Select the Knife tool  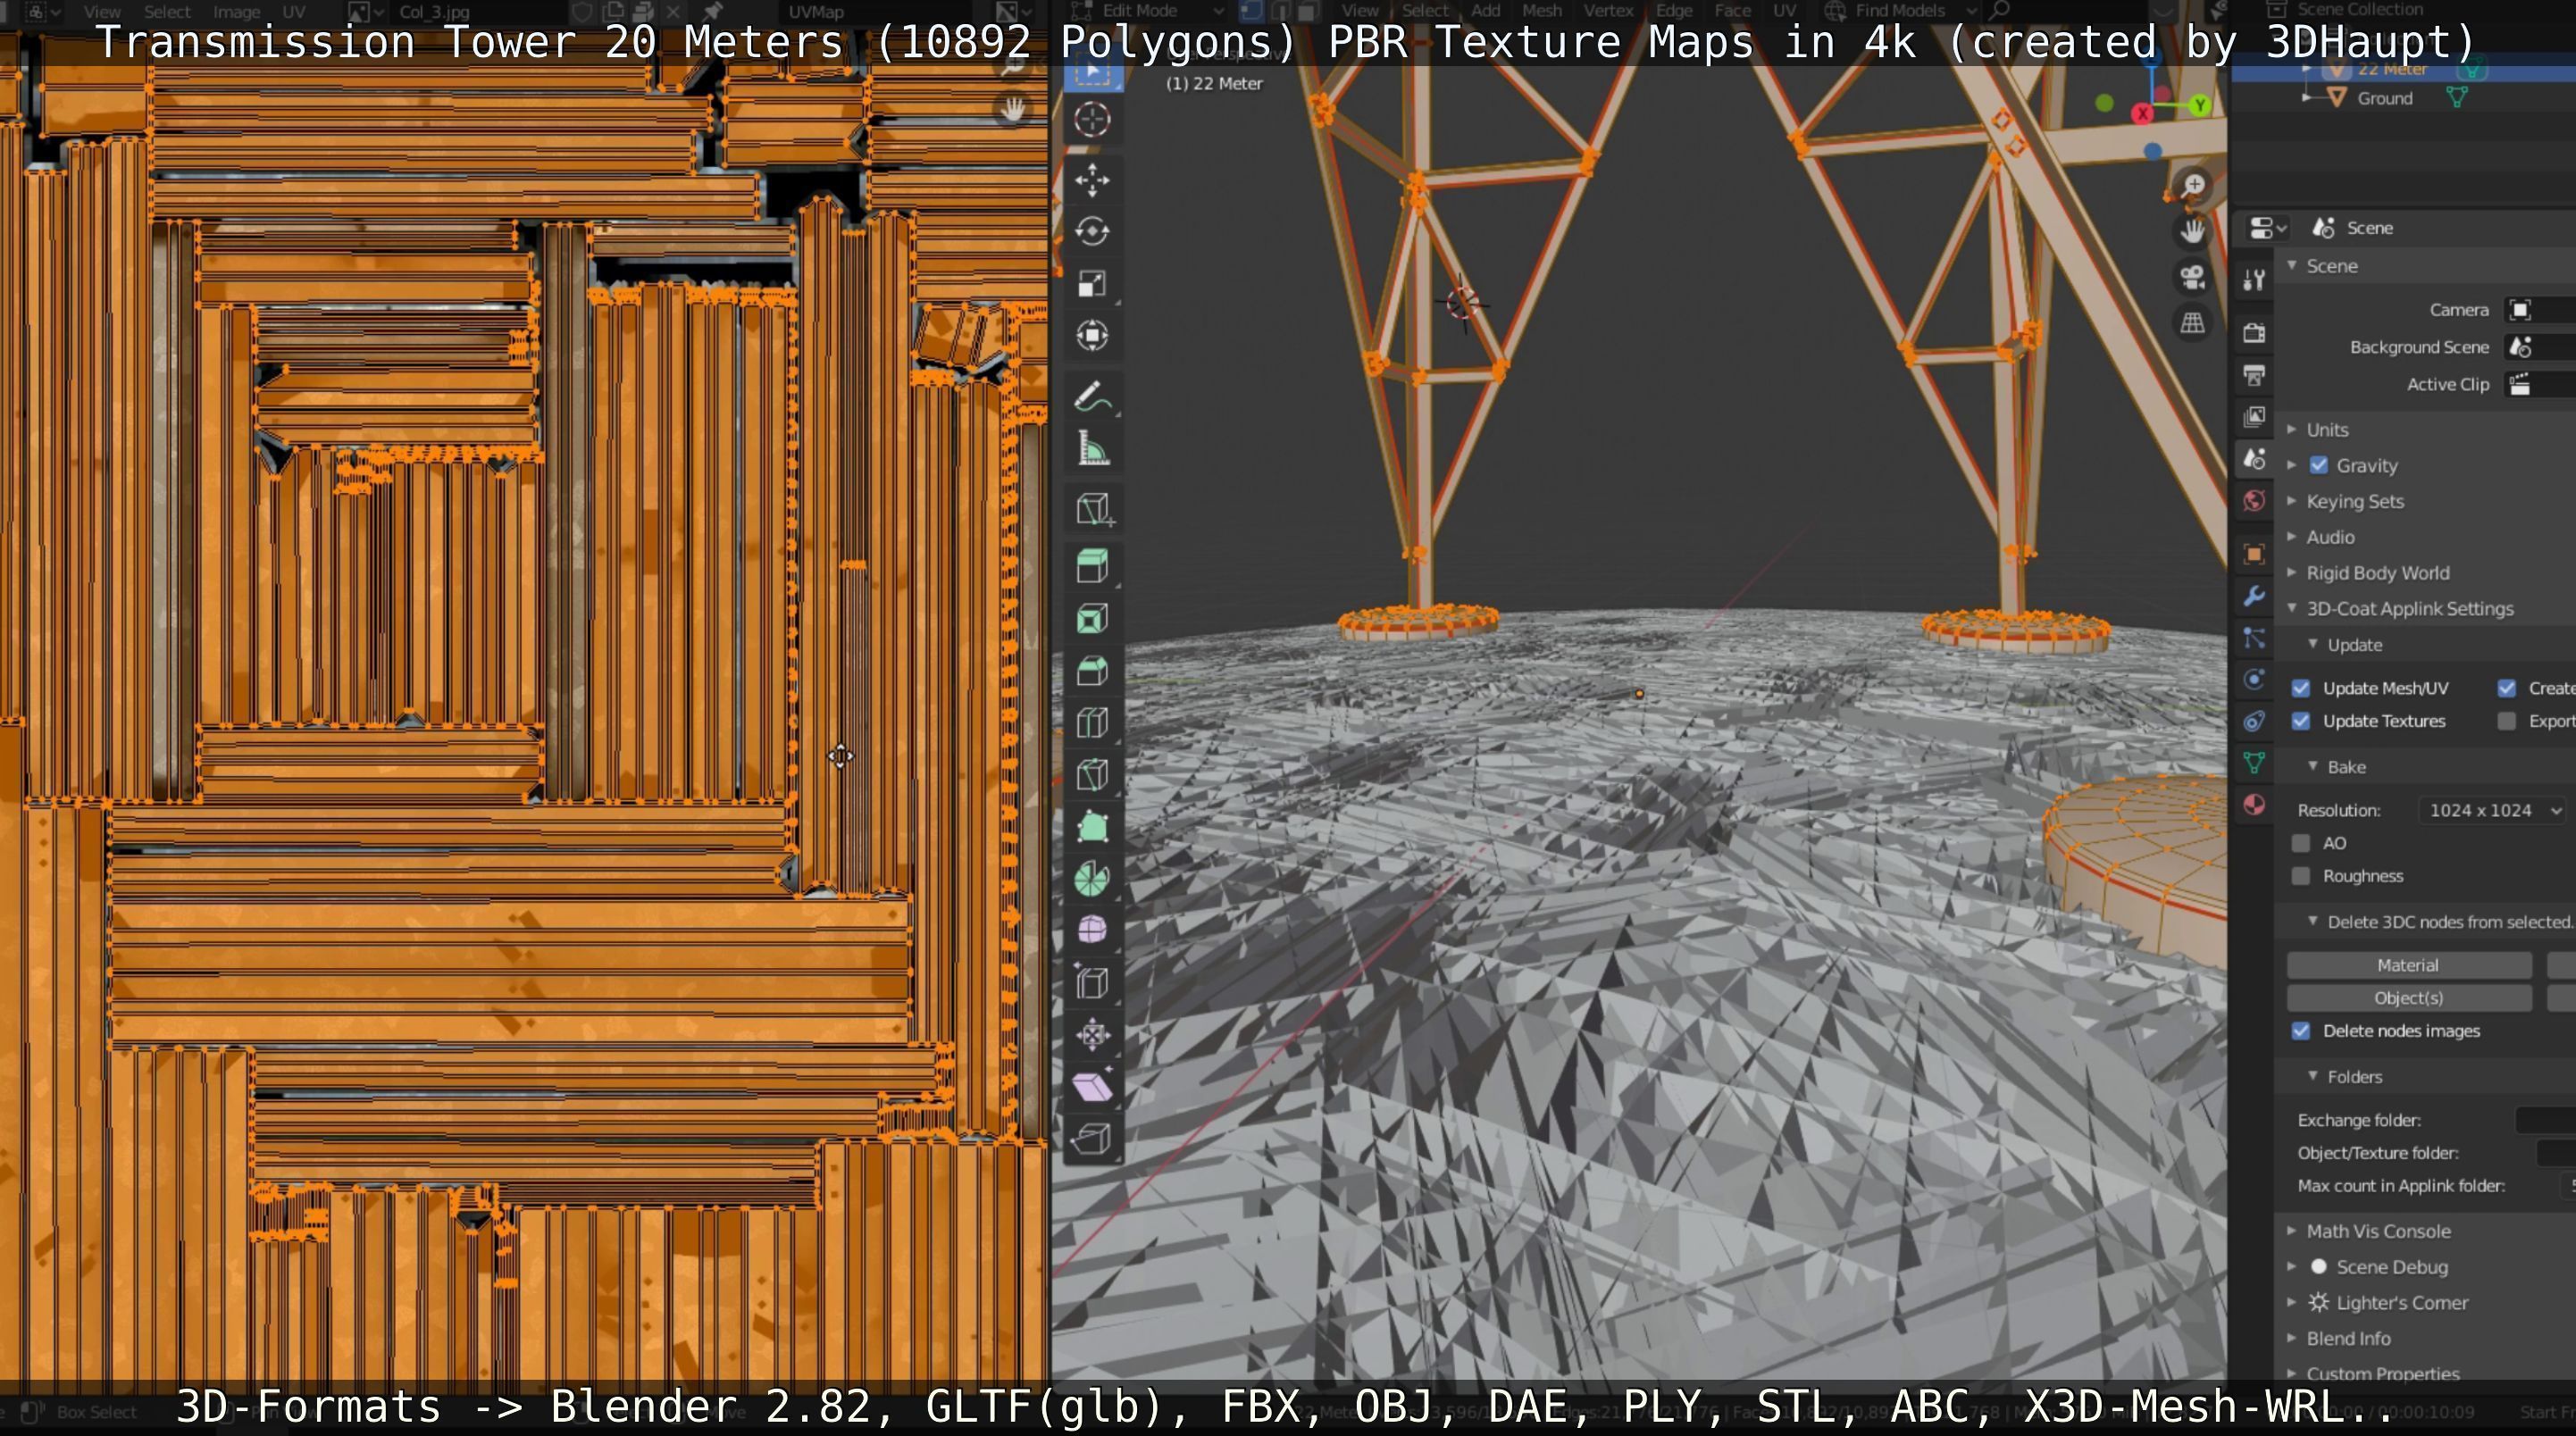point(1092,775)
